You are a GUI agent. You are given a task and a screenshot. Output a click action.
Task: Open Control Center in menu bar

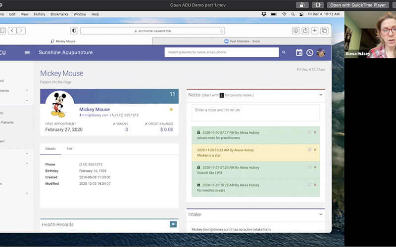pos(301,14)
